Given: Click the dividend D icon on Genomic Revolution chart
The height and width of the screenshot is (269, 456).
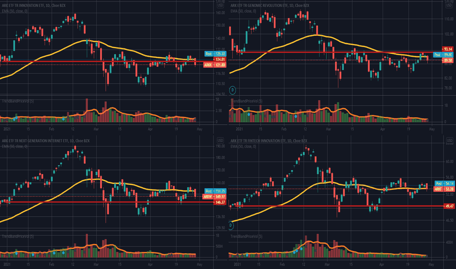Looking at the screenshot, I should [x=232, y=90].
